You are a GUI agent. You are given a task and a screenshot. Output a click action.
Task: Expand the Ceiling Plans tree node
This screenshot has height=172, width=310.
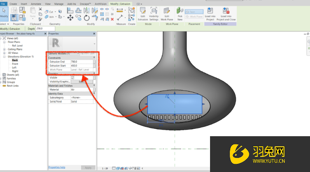pos(4,49)
